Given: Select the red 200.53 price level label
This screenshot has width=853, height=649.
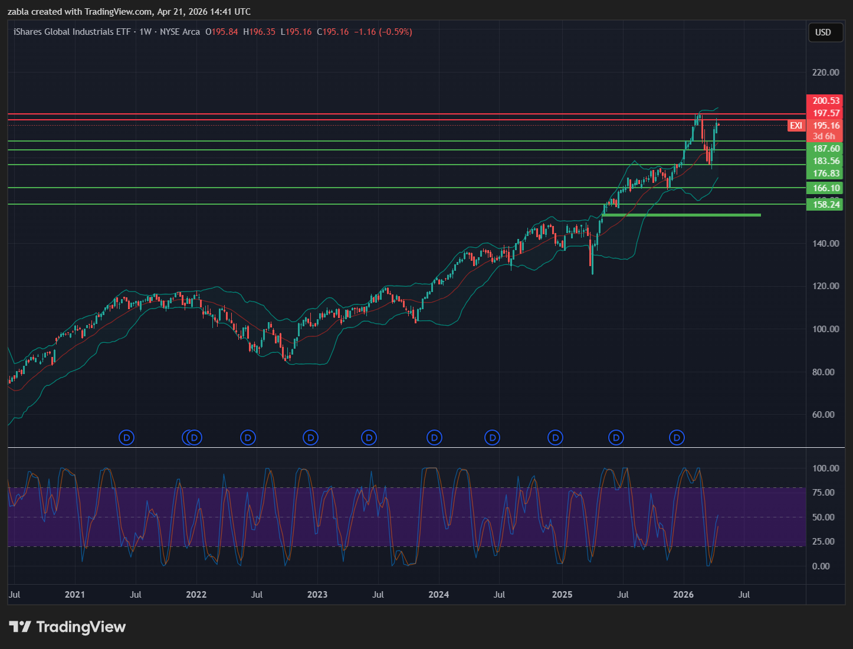Looking at the screenshot, I should point(825,101).
